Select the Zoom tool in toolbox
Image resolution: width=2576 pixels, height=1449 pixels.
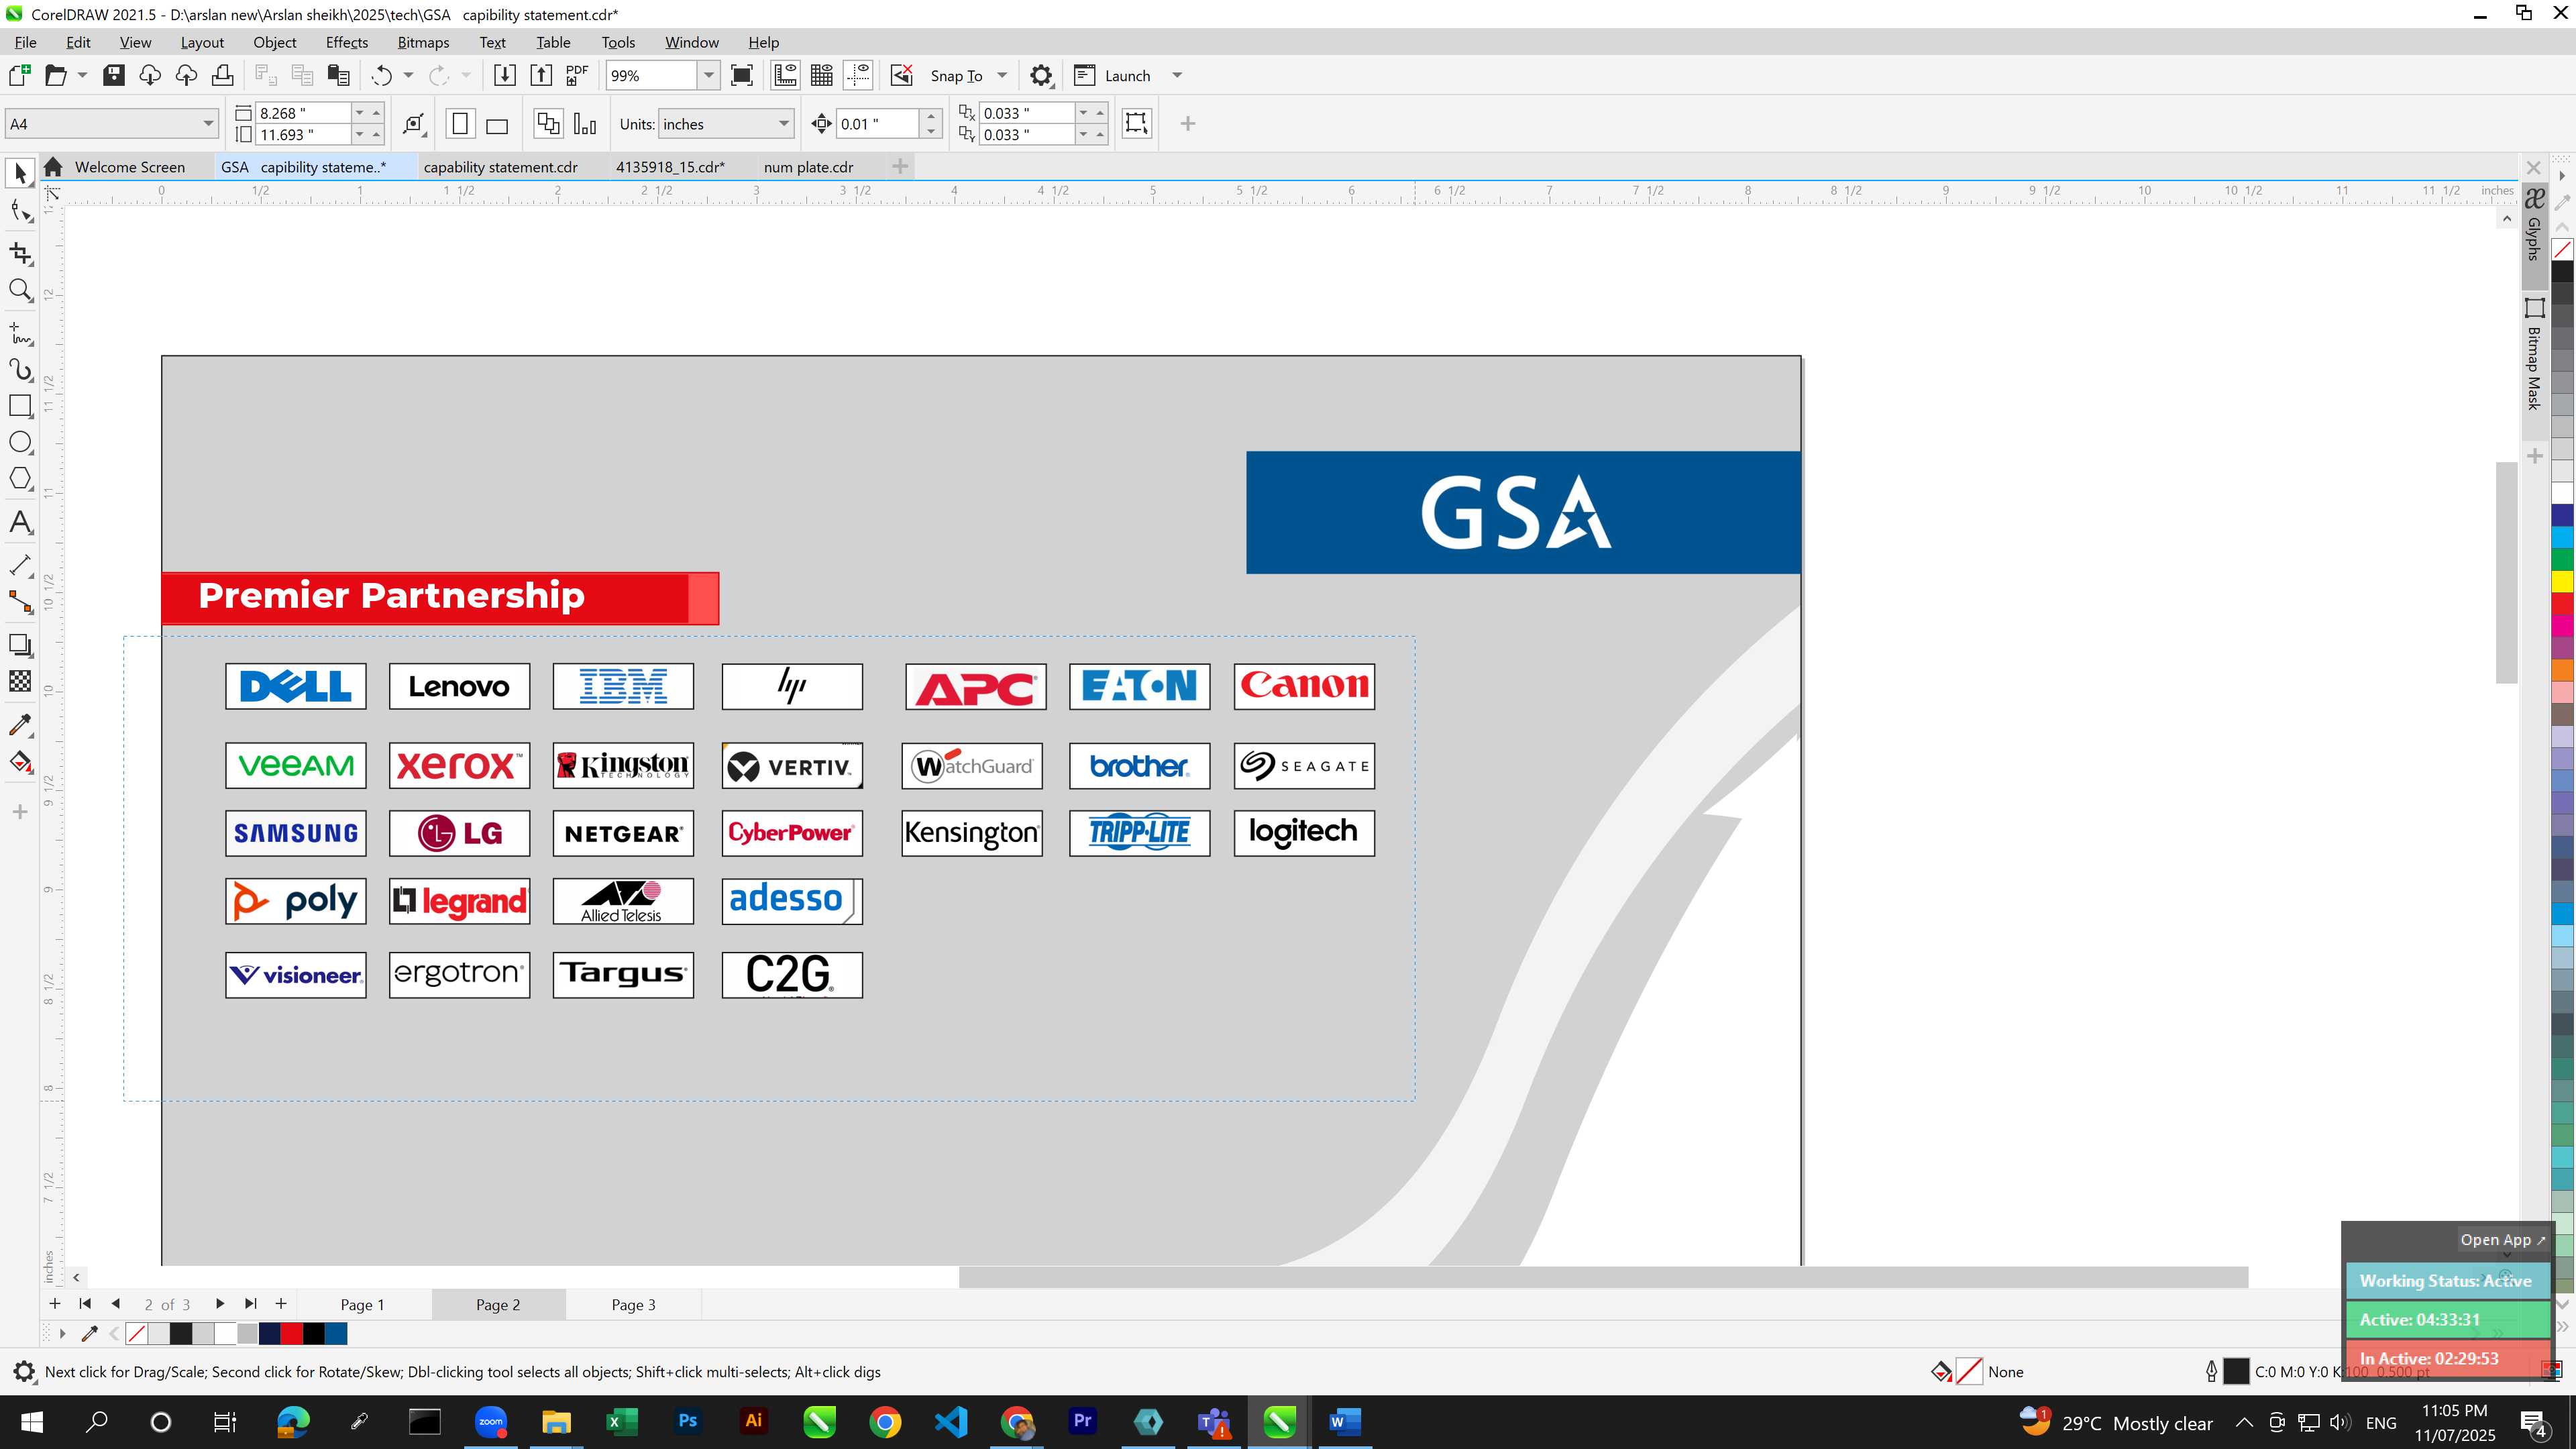coord(20,290)
